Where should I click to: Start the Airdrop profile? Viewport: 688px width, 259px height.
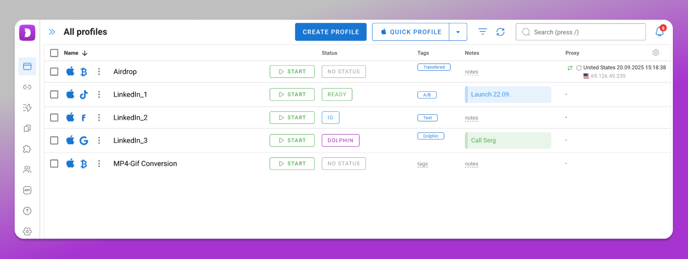coord(292,72)
